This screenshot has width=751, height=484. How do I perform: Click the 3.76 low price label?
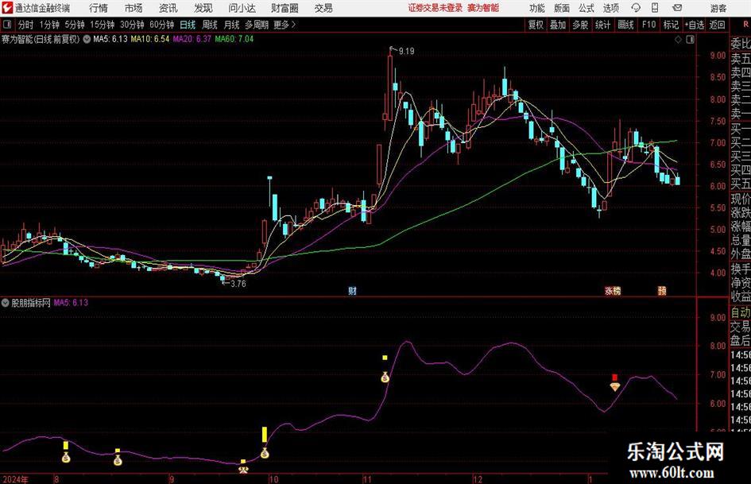point(238,284)
